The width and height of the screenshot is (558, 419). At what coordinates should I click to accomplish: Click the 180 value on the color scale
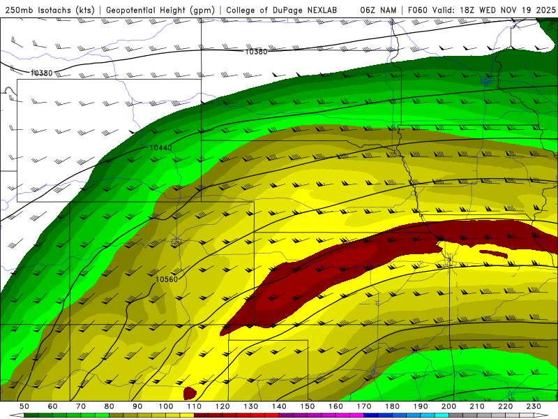pos(393,406)
